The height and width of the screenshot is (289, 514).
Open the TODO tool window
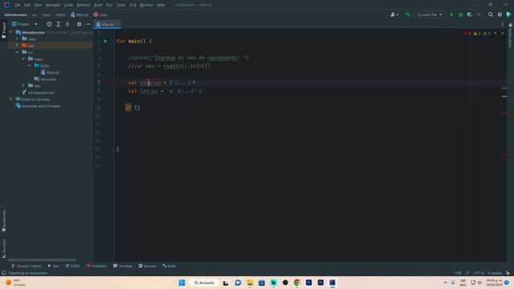(72, 266)
